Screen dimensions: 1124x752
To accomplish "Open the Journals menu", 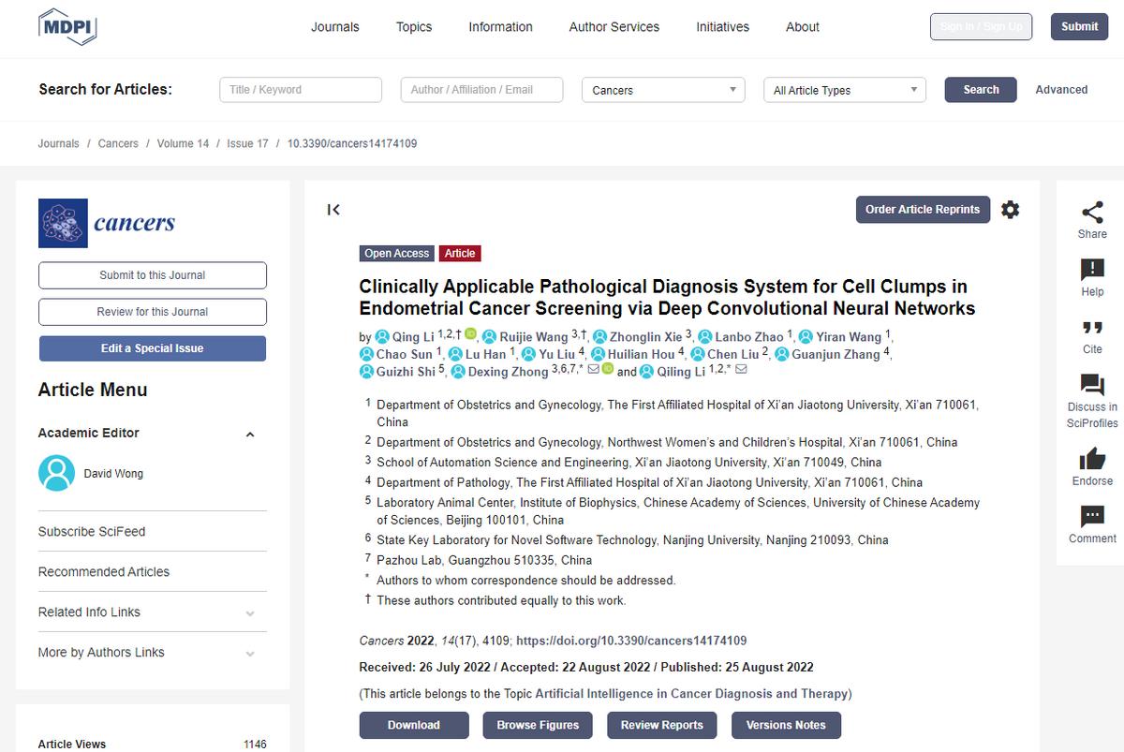I will [x=334, y=27].
